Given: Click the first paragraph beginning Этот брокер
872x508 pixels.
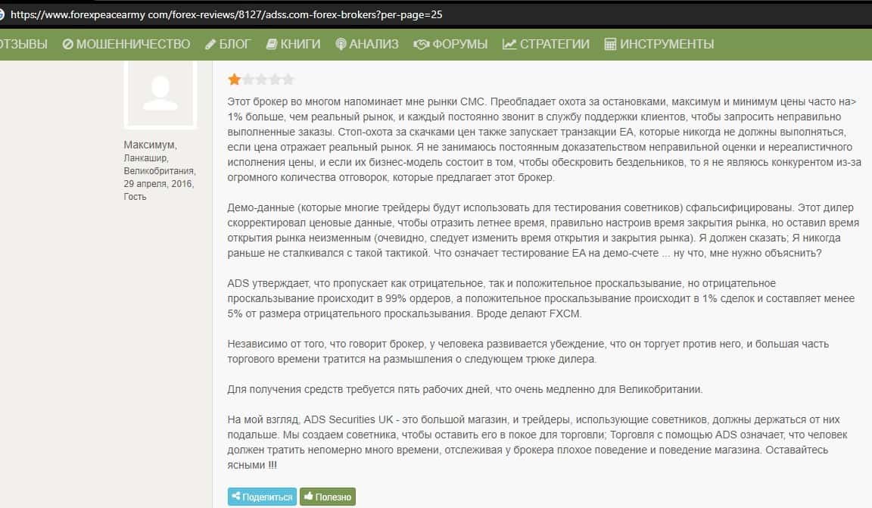Looking at the screenshot, I should tap(544, 139).
